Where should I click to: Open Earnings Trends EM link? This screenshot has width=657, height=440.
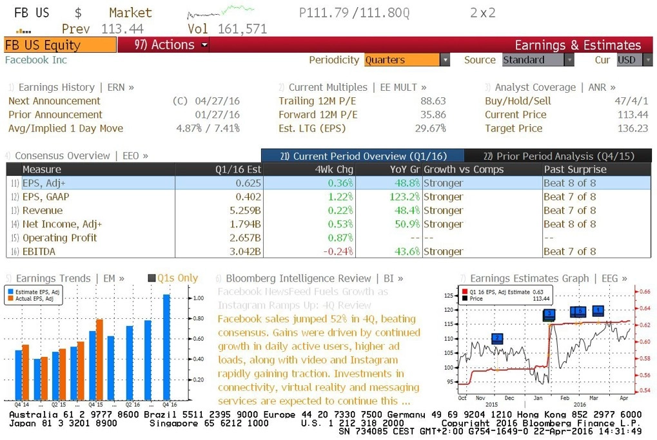coord(70,278)
